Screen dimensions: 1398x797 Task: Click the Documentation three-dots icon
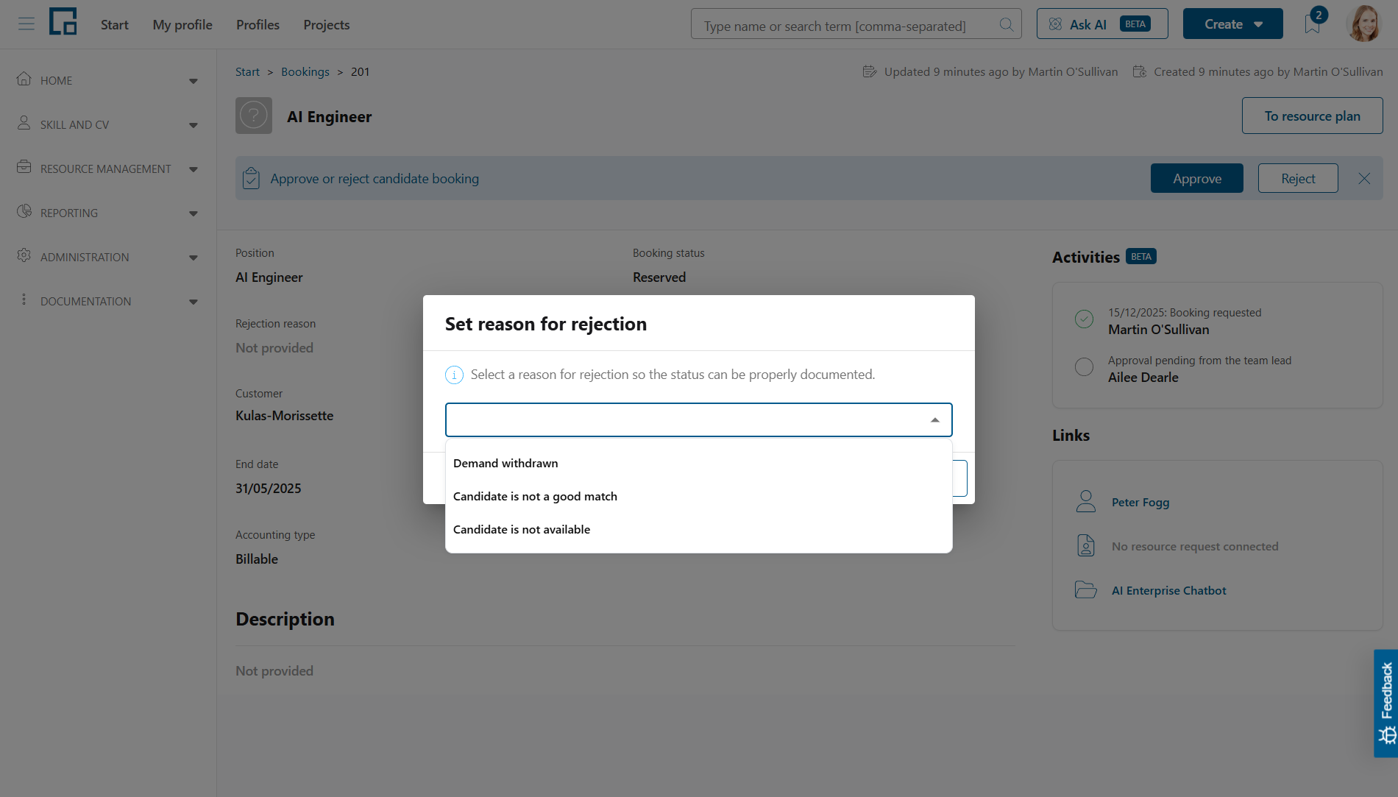tap(24, 300)
